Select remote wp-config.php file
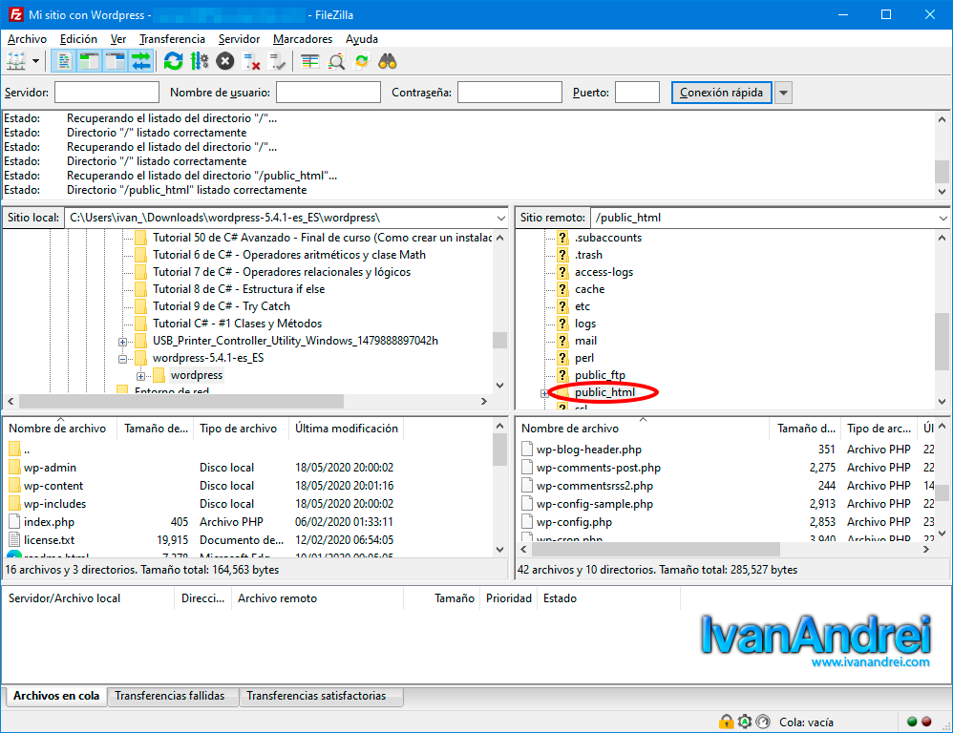Viewport: 953px width, 733px height. (574, 522)
